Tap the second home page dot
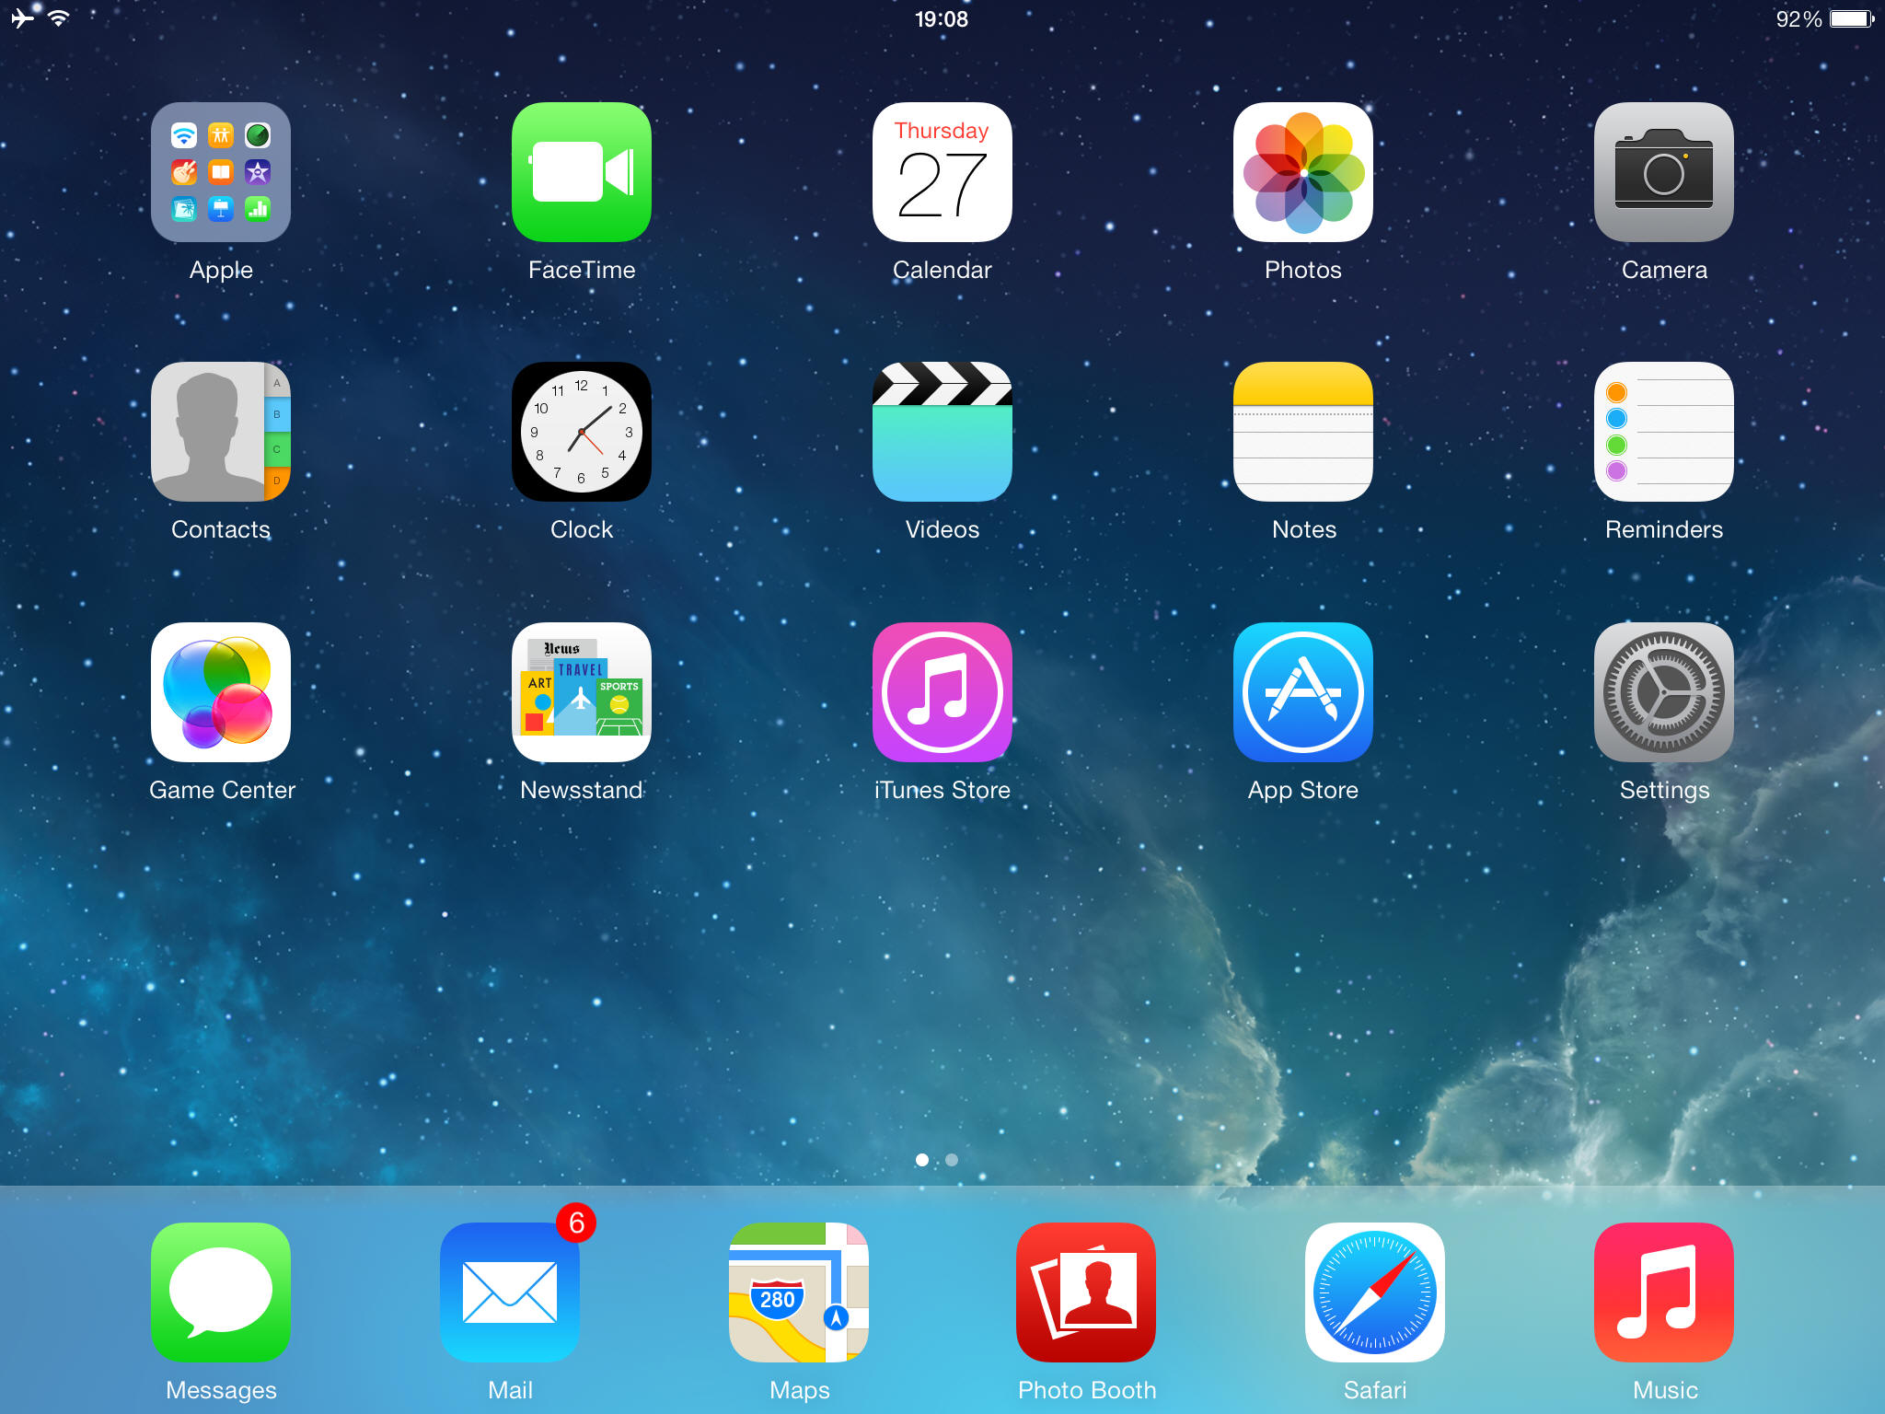Viewport: 1885px width, 1414px height. point(952,1160)
